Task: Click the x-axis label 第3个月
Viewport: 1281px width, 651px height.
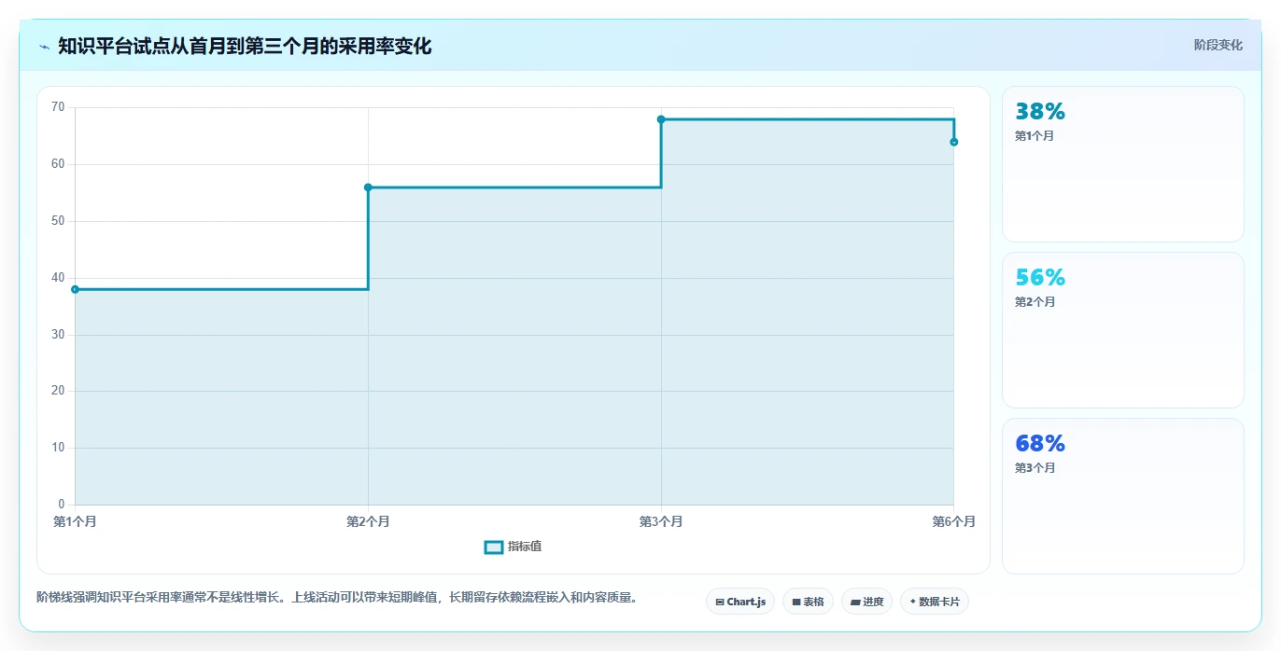Action: 661,521
